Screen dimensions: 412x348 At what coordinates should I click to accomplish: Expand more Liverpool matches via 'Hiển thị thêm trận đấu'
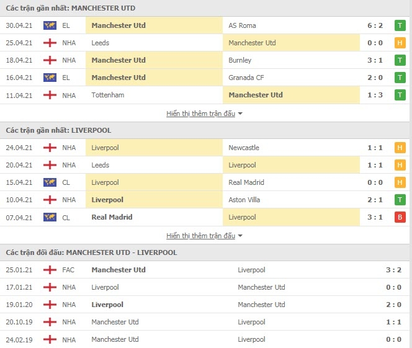[x=201, y=236]
